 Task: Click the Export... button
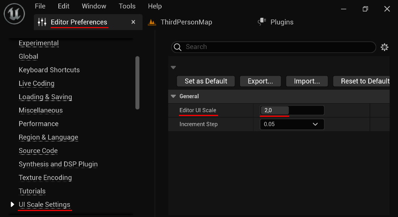260,81
